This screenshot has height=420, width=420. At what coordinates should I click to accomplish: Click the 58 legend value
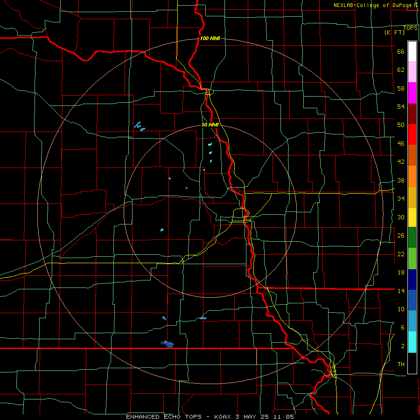pyautogui.click(x=401, y=88)
